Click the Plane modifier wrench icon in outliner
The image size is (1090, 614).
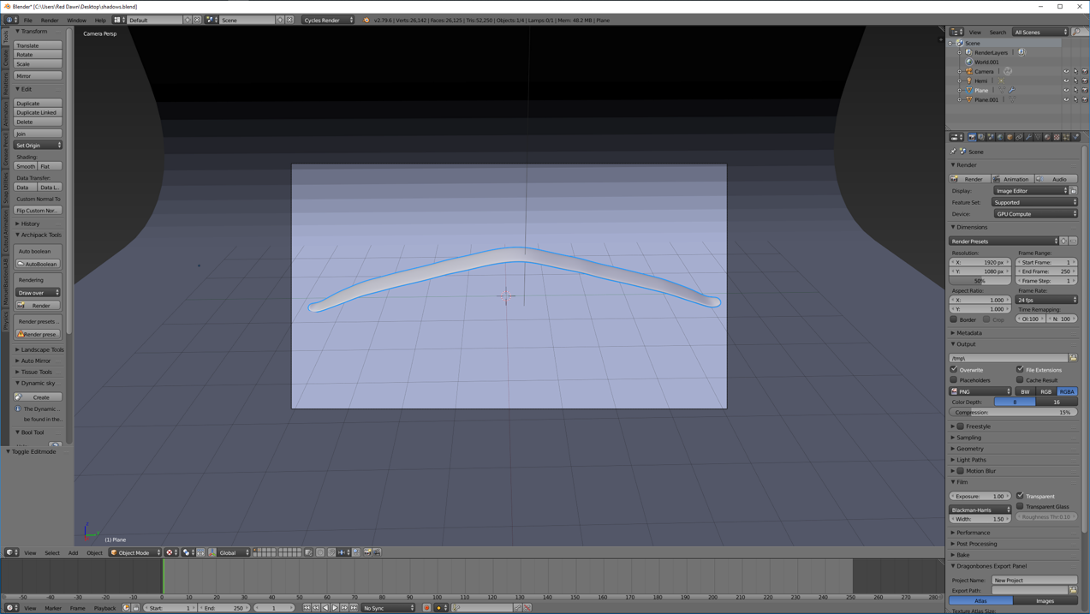pyautogui.click(x=1011, y=90)
